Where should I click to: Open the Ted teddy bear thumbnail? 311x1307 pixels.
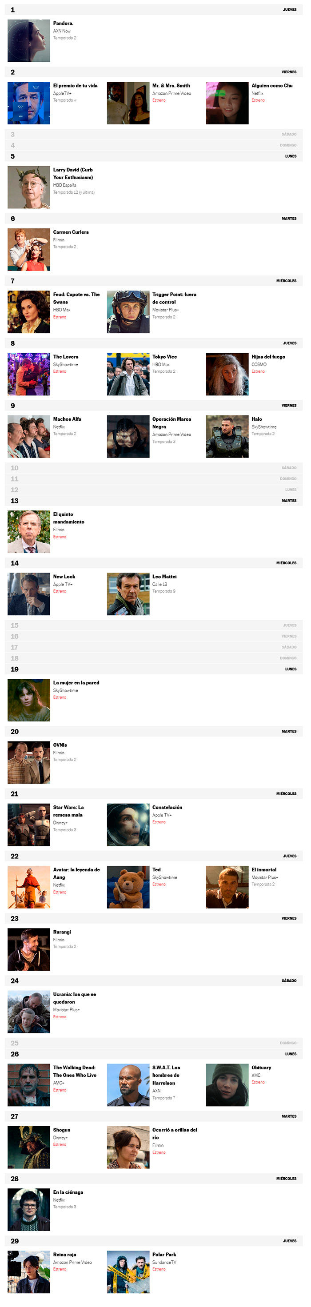[x=128, y=887]
